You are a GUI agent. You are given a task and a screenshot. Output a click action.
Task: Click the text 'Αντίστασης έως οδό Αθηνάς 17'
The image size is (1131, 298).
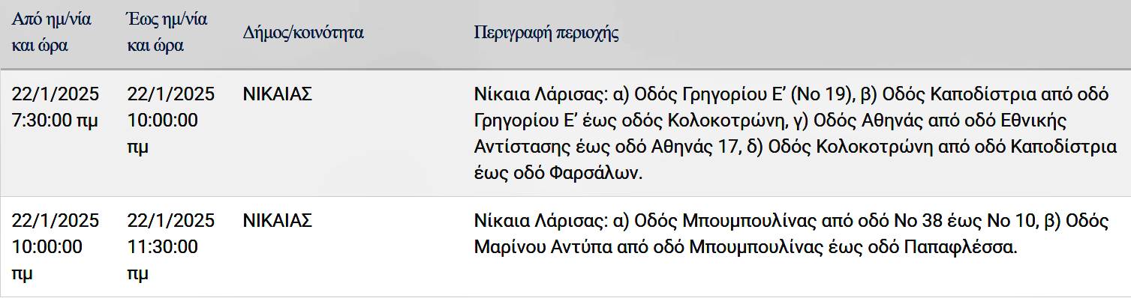coord(607,147)
